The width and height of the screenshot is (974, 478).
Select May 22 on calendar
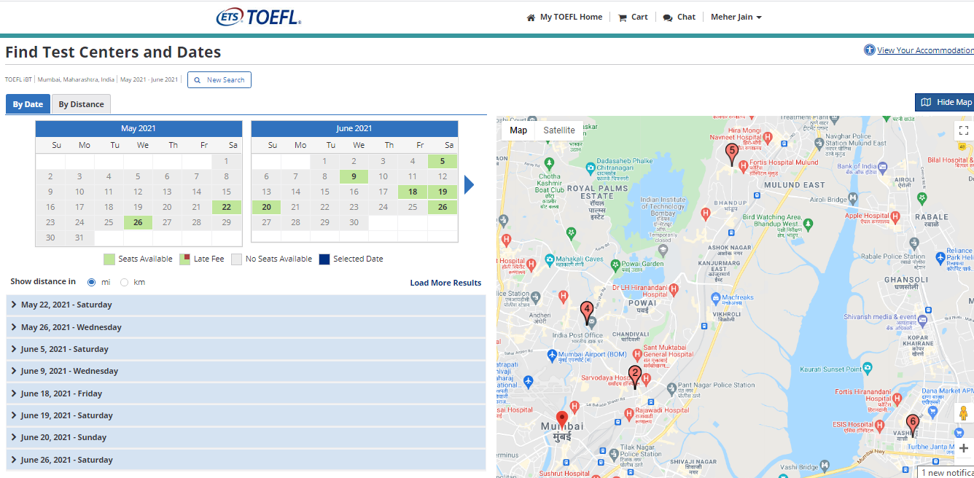point(226,207)
